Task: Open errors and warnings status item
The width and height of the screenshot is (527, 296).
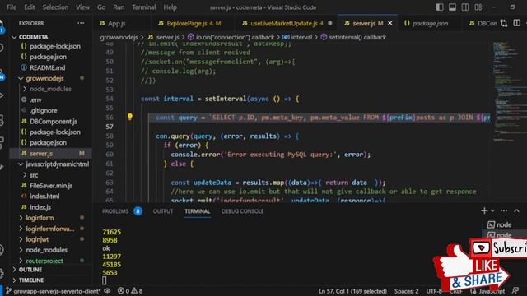Action: point(130,290)
